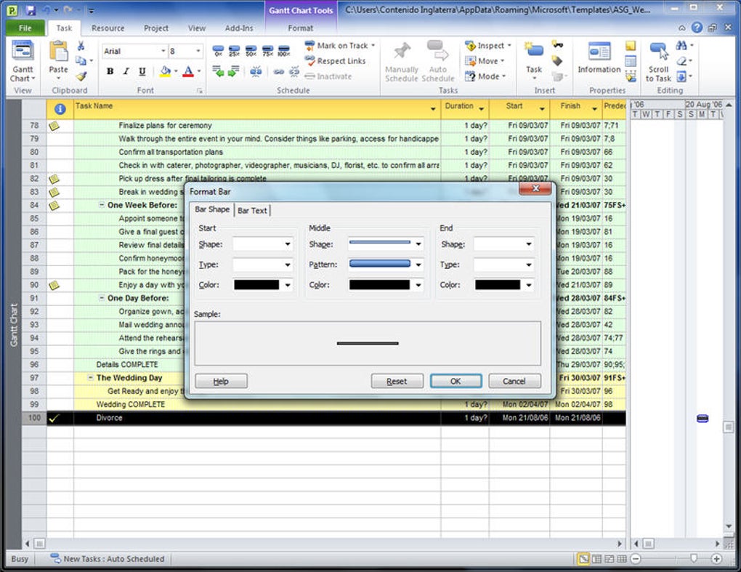741x572 pixels.
Task: Click the Auto Schedule icon
Action: point(437,51)
